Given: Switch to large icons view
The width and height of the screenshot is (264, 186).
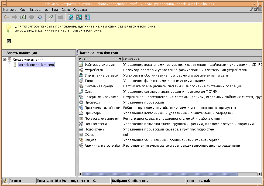Looking at the screenshot, I should [x=71, y=17].
